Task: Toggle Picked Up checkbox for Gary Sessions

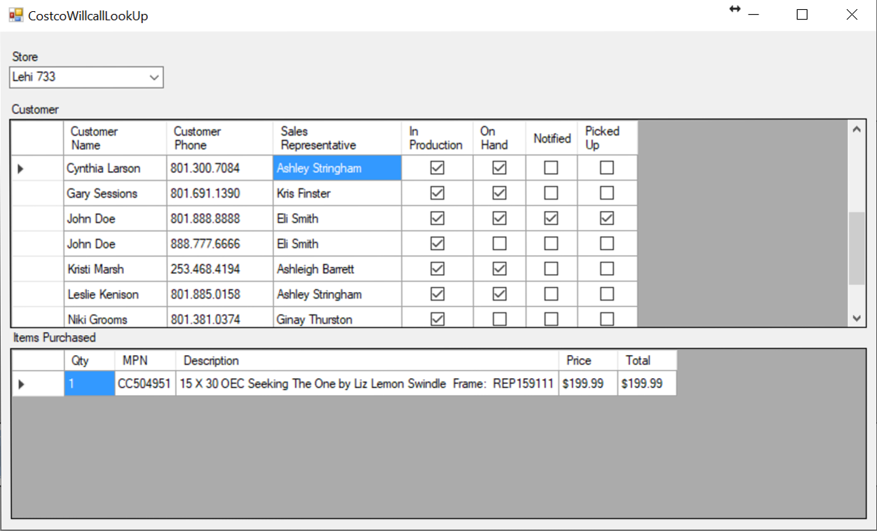Action: 606,193
